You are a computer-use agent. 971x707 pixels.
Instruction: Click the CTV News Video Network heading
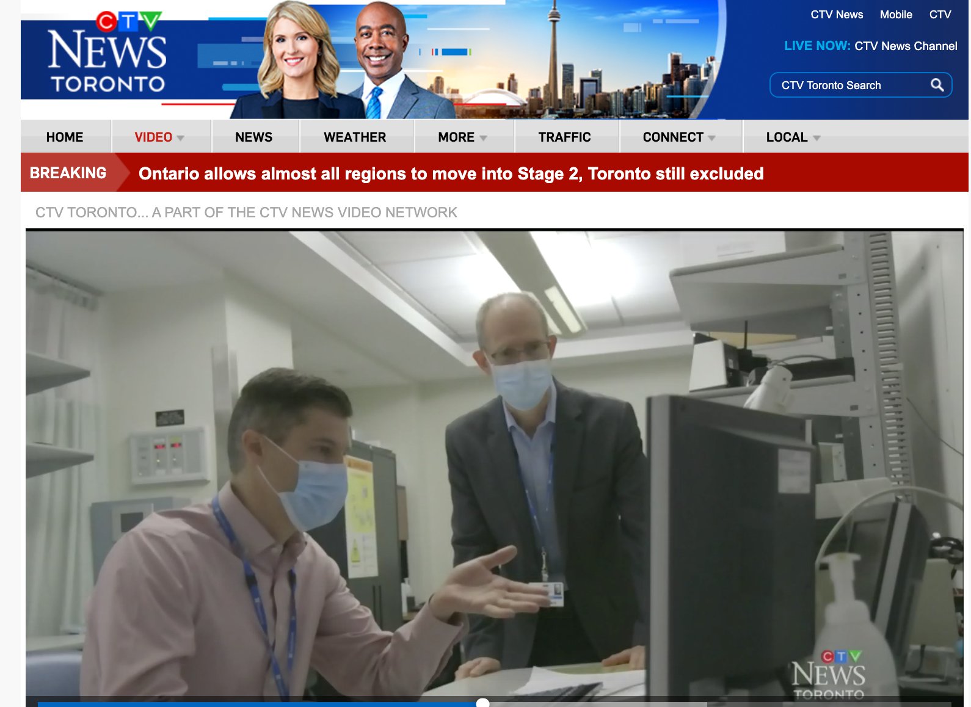coord(246,212)
